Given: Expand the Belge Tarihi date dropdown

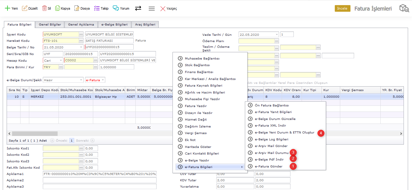Looking at the screenshot, I should [81, 47].
